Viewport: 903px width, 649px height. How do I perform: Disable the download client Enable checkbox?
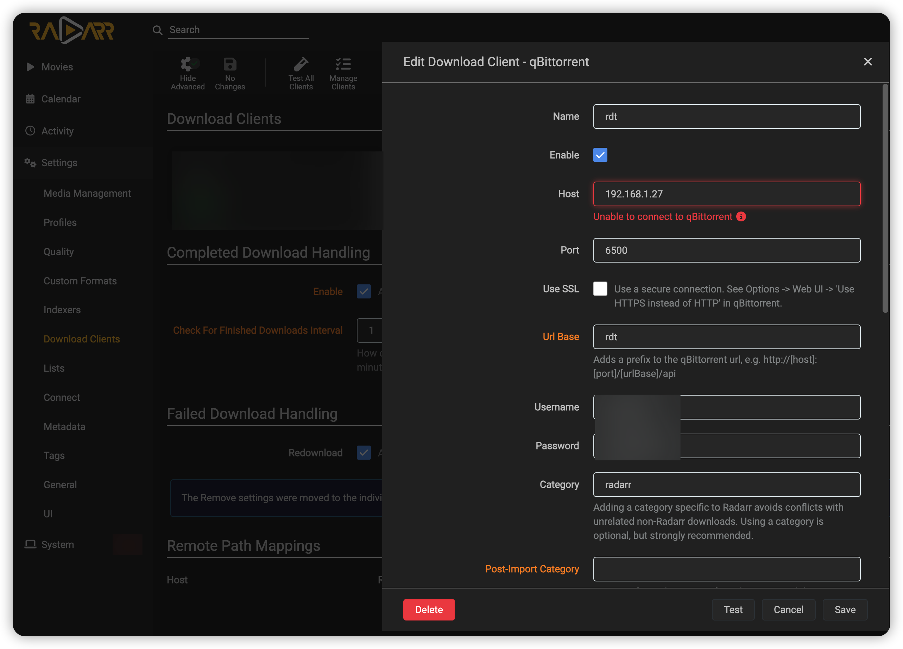click(x=600, y=155)
